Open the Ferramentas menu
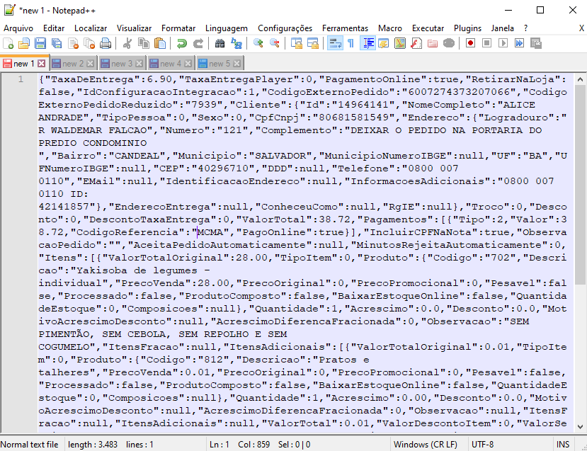The image size is (587, 451). (x=345, y=28)
